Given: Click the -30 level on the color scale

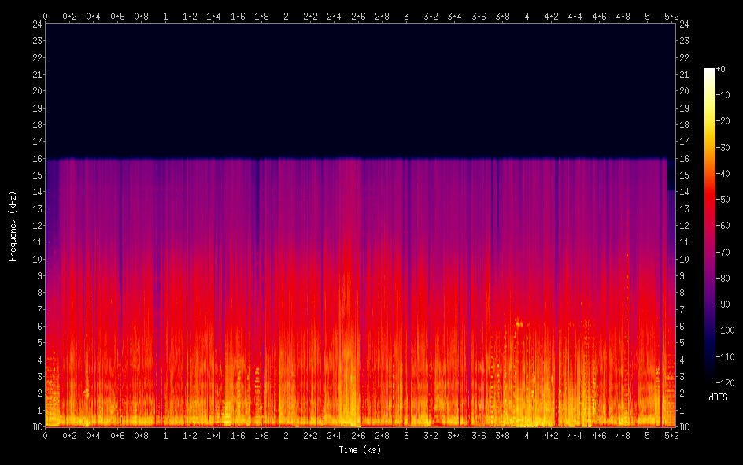Looking at the screenshot, I should click(723, 148).
